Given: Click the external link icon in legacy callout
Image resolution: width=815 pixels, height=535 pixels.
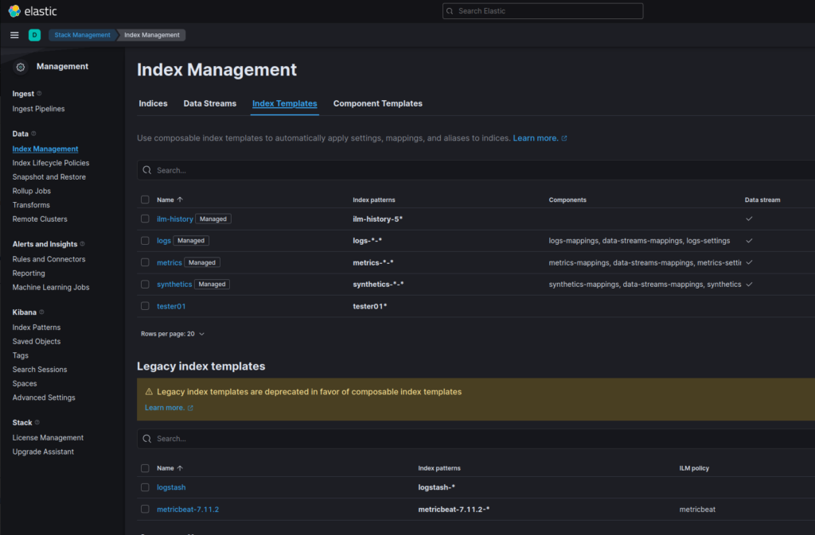Looking at the screenshot, I should [x=190, y=408].
